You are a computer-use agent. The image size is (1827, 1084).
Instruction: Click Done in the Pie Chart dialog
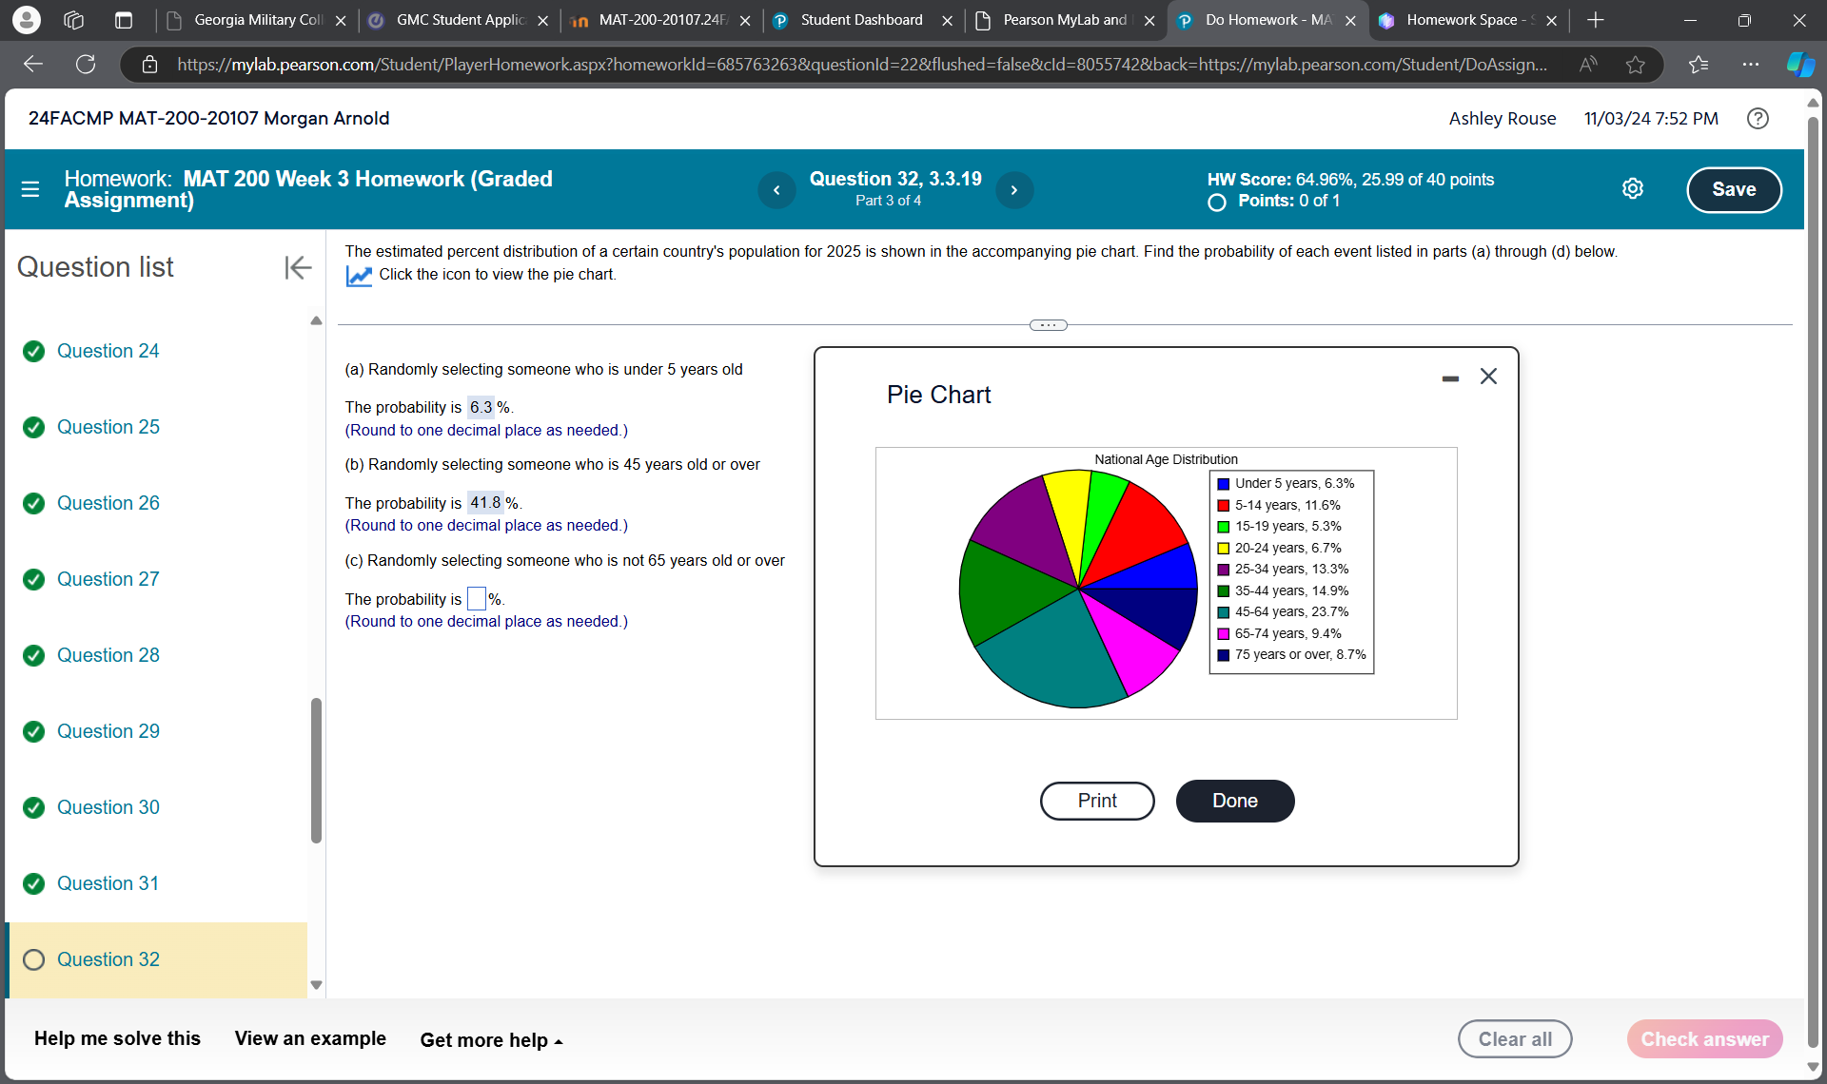(x=1235, y=801)
